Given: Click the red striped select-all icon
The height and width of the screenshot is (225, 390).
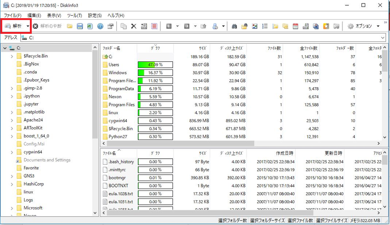Looking at the screenshot, I should click(154, 26).
